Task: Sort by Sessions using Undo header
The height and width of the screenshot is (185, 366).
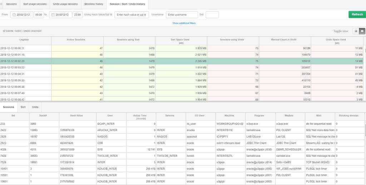Action: tap(233, 41)
